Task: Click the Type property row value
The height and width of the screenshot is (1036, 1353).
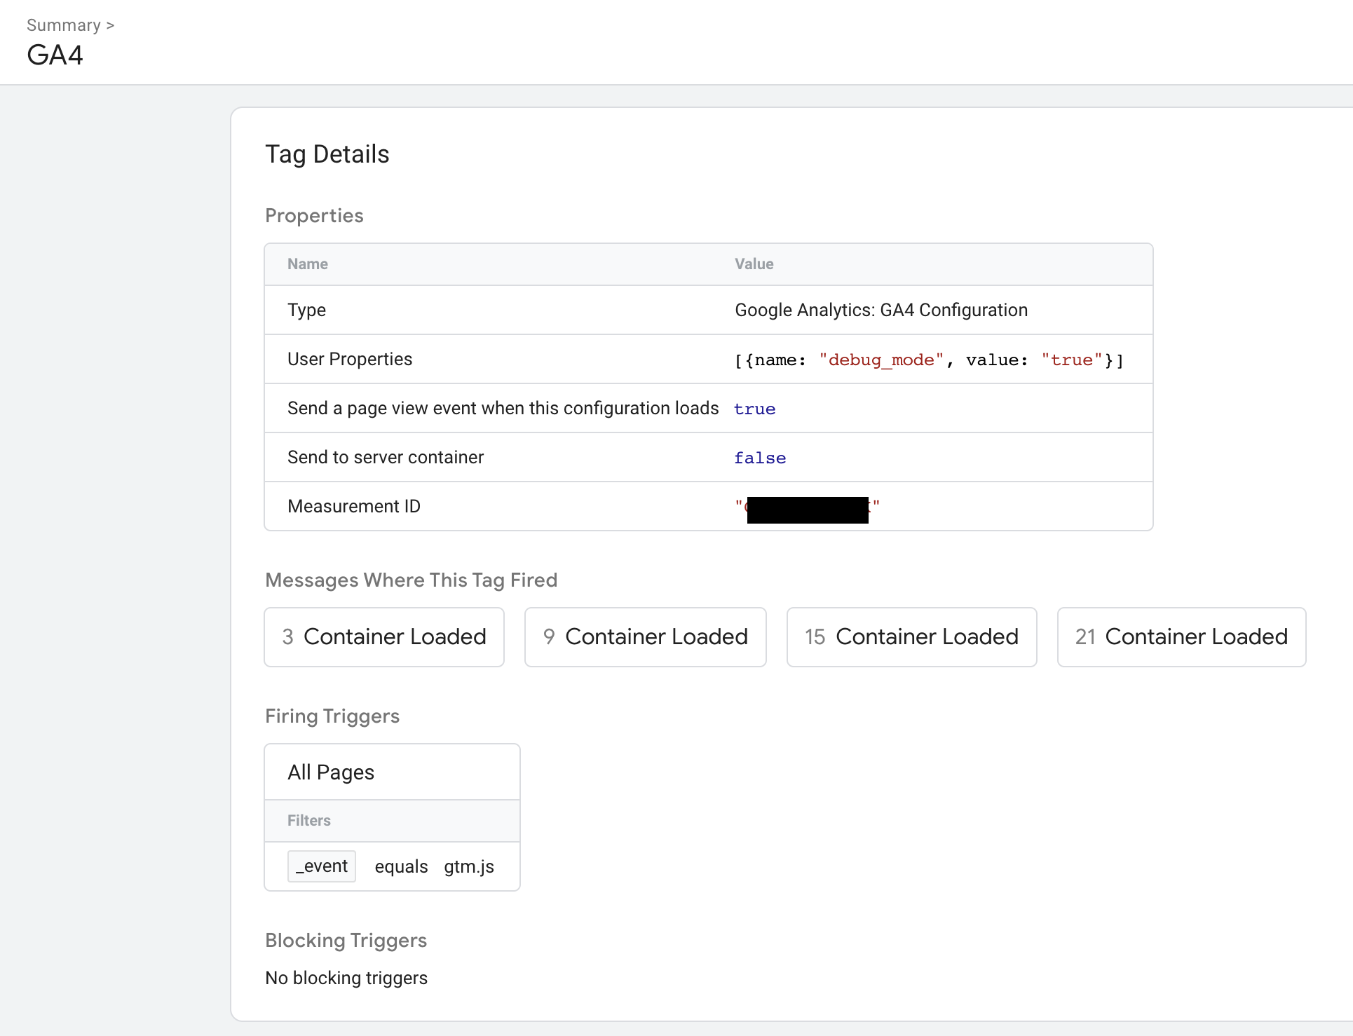Action: point(881,310)
